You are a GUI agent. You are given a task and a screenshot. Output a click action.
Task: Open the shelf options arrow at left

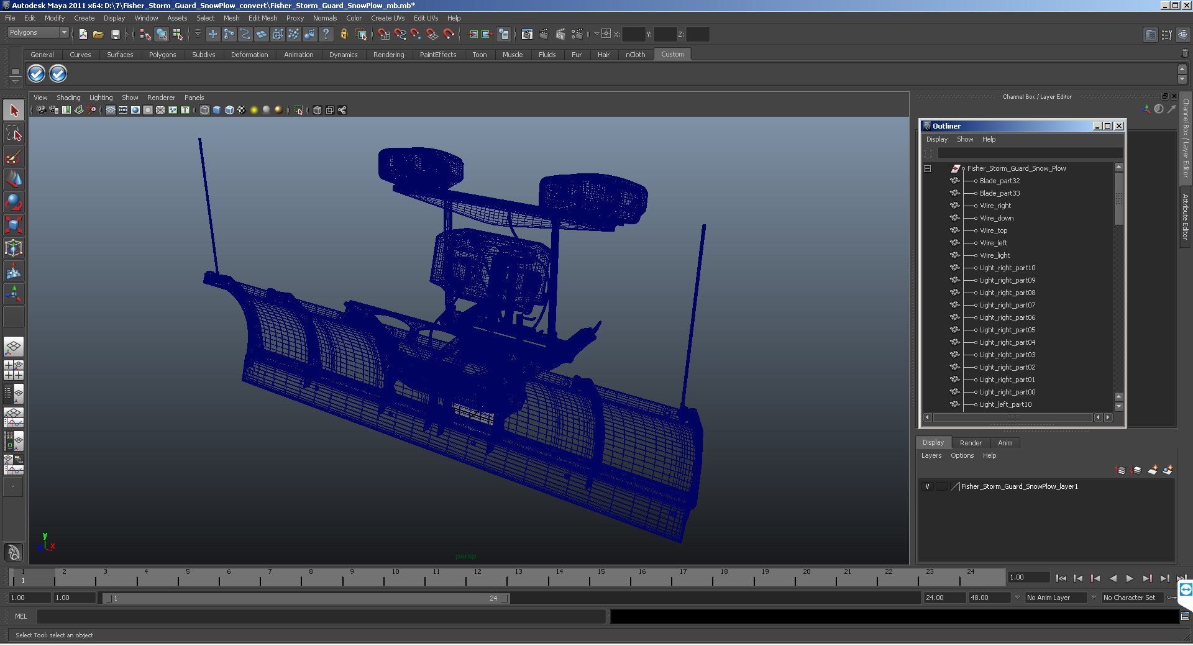(16, 81)
